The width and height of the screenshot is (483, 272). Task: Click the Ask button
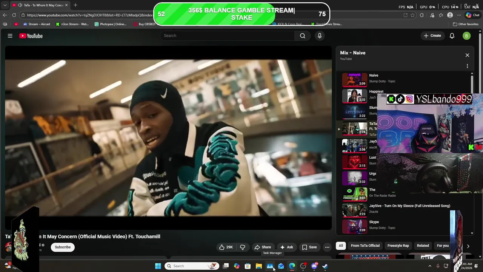[x=286, y=247]
